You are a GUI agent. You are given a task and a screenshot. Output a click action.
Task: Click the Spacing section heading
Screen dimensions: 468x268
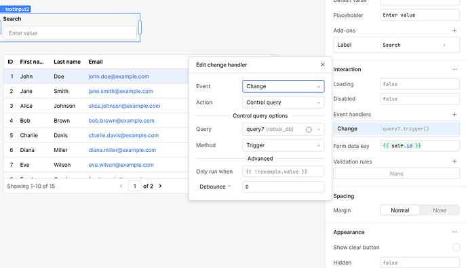(x=343, y=196)
